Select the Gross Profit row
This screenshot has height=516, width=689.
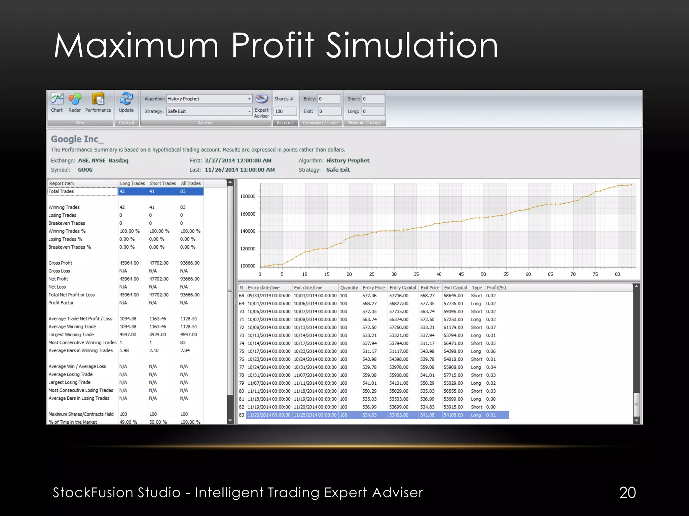click(x=125, y=263)
